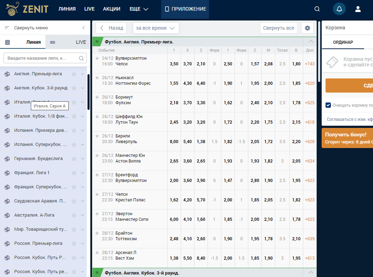Open LIVE in top navigation
This screenshot has width=373, height=277.
90,9
